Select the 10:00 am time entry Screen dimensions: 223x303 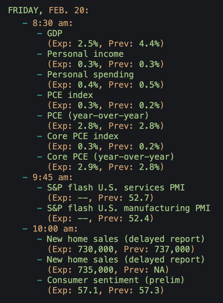tap(55, 229)
